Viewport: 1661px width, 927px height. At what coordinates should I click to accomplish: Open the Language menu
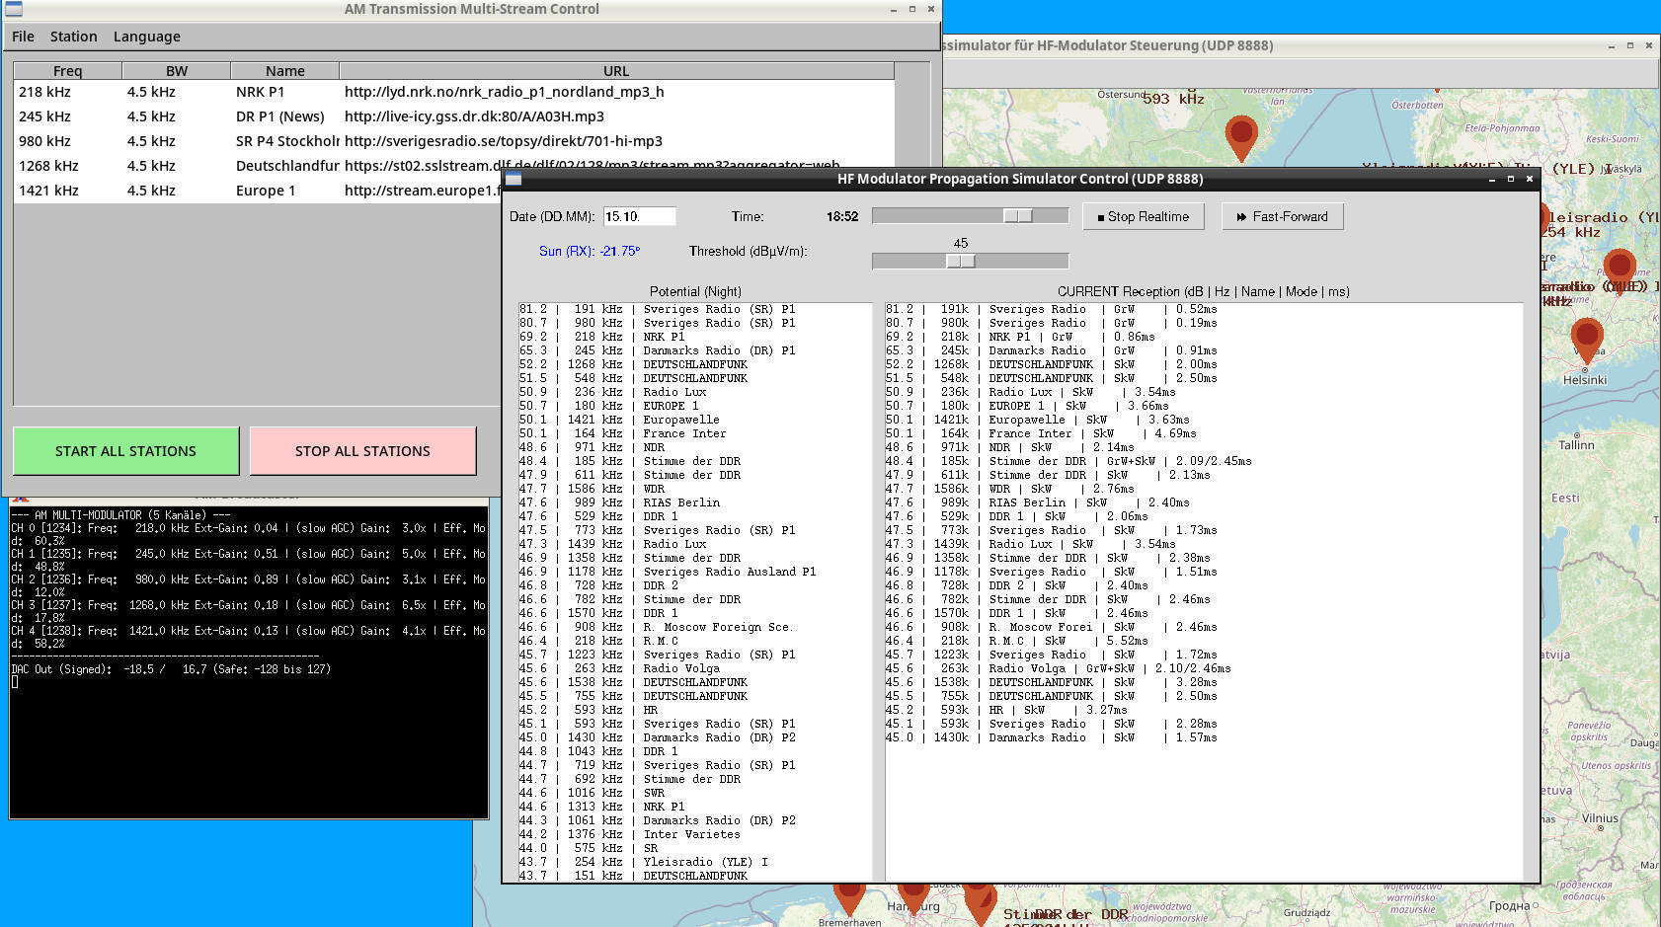click(x=147, y=37)
